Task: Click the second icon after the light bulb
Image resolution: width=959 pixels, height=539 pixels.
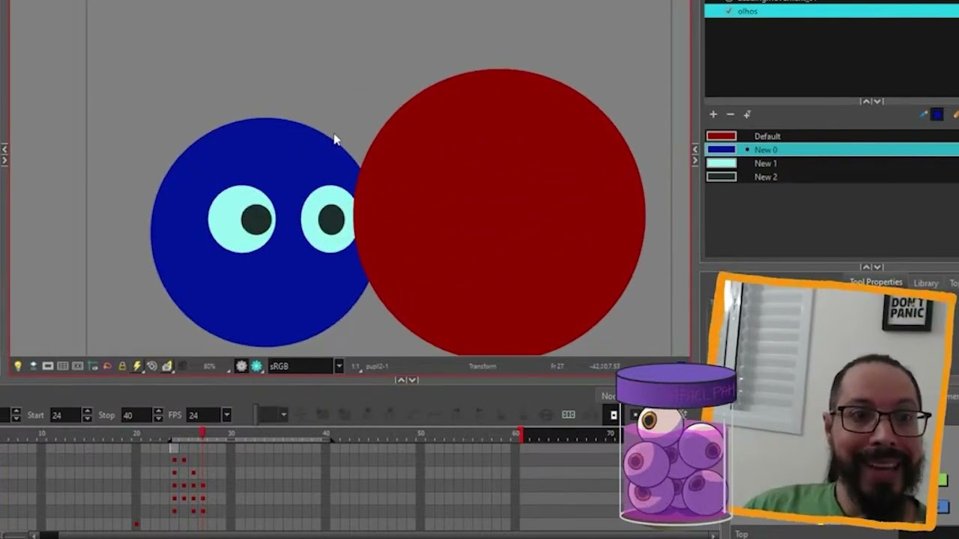Action: coord(48,366)
